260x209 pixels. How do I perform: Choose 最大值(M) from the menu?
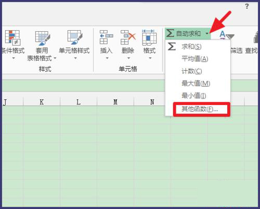tap(198, 84)
